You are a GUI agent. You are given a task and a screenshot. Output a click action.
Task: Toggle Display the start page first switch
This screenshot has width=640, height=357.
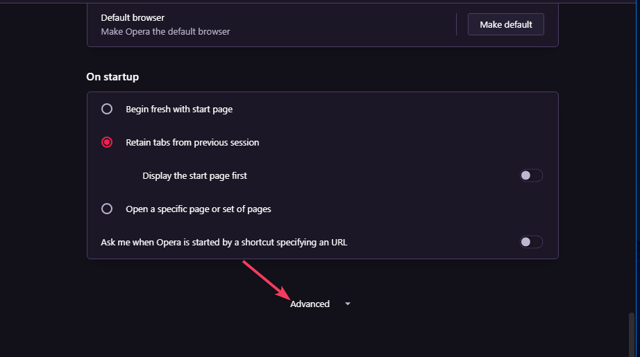click(x=531, y=175)
